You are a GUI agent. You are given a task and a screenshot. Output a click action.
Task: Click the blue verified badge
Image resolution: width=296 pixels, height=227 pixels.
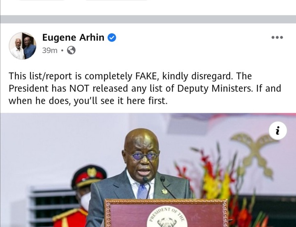(112, 37)
